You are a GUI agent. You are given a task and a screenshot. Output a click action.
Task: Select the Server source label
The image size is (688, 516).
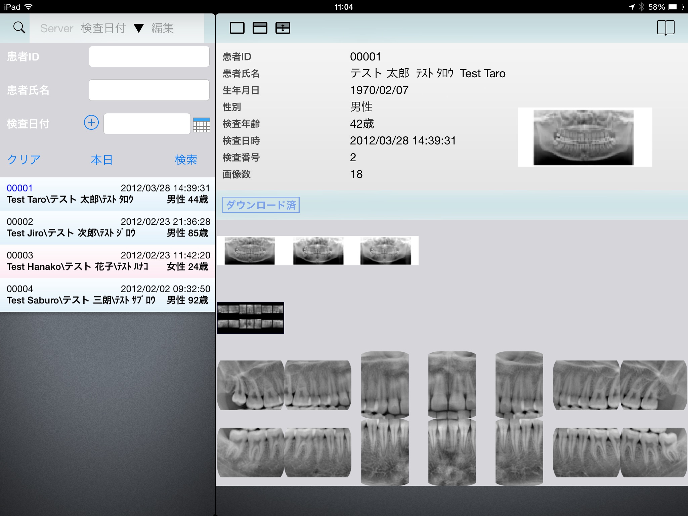[57, 28]
